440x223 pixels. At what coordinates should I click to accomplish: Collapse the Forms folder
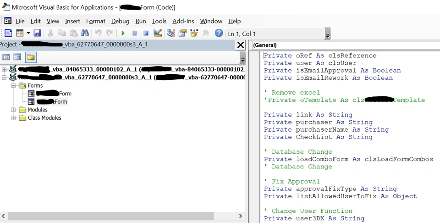tap(14, 86)
